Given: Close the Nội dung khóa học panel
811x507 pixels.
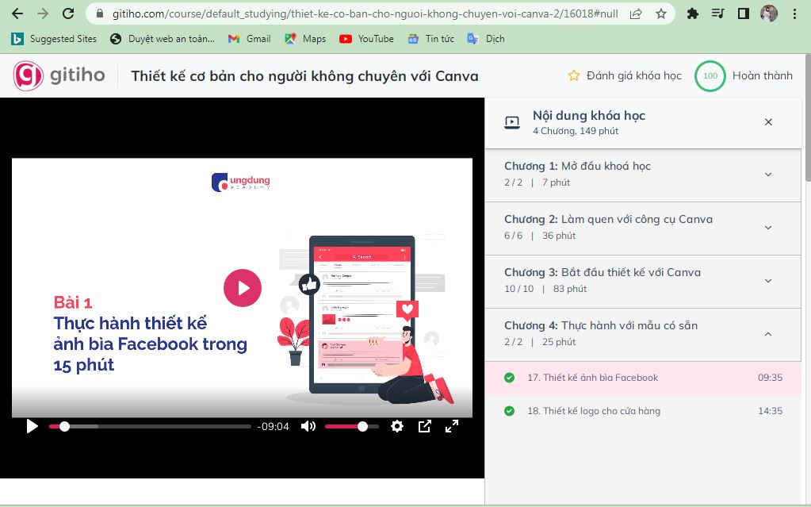Looking at the screenshot, I should [x=767, y=122].
